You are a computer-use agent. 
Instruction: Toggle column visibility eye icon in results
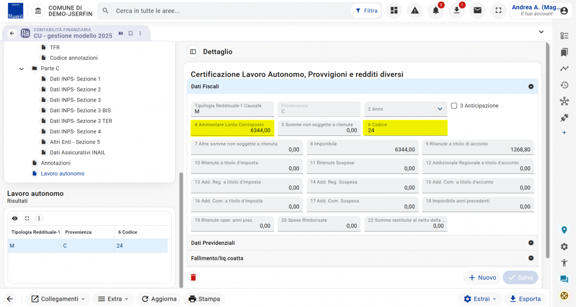[15, 218]
